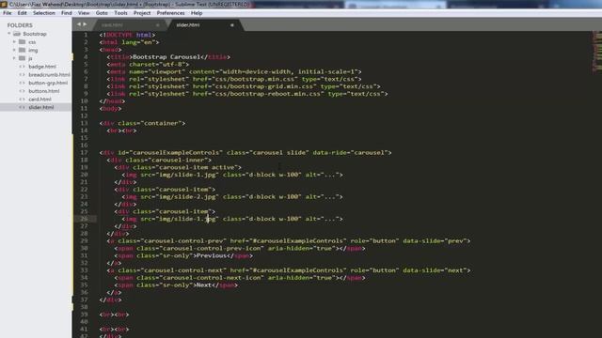The height and width of the screenshot is (338, 602).
Task: Expand the css folder
Action: pos(15,41)
